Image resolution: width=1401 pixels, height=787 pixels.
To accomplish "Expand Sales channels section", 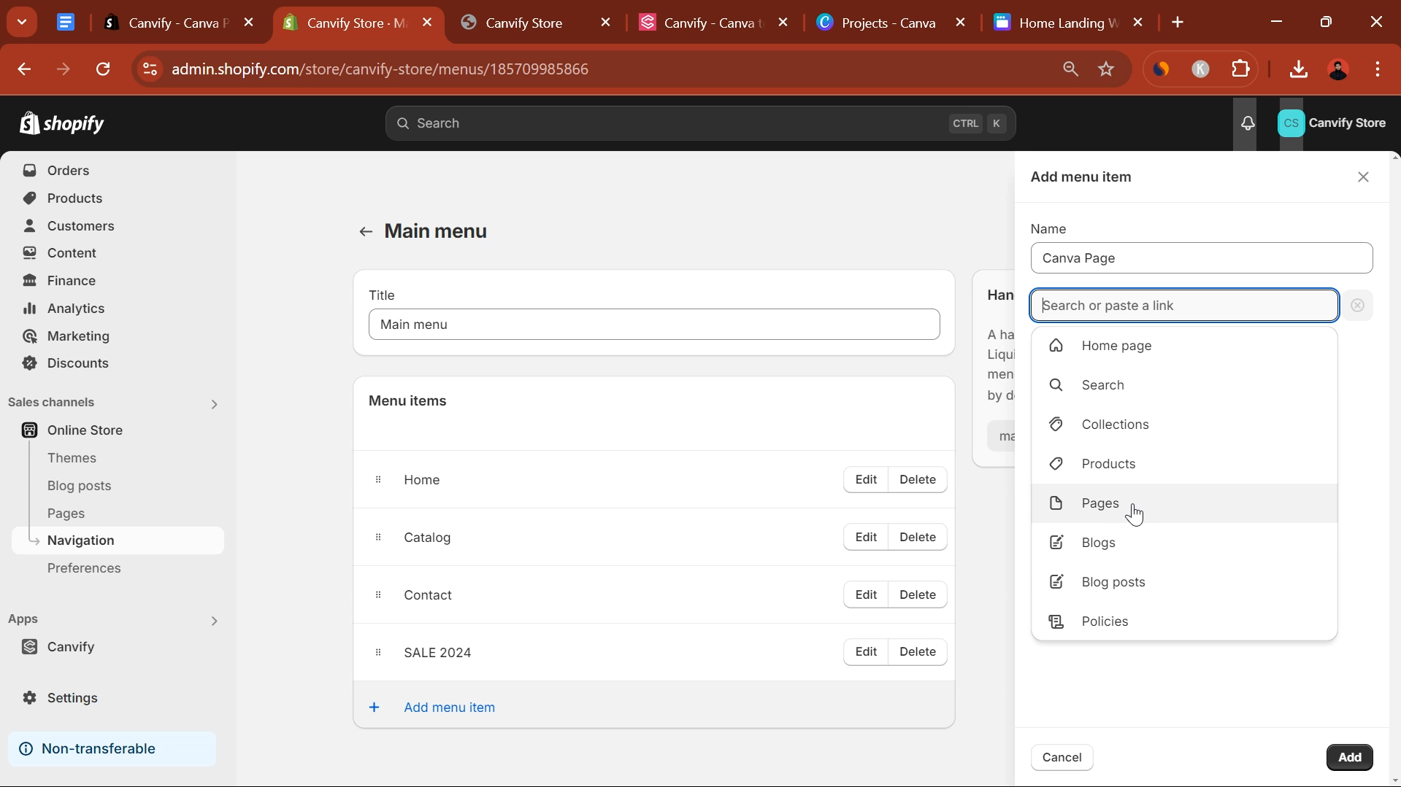I will [x=214, y=404].
